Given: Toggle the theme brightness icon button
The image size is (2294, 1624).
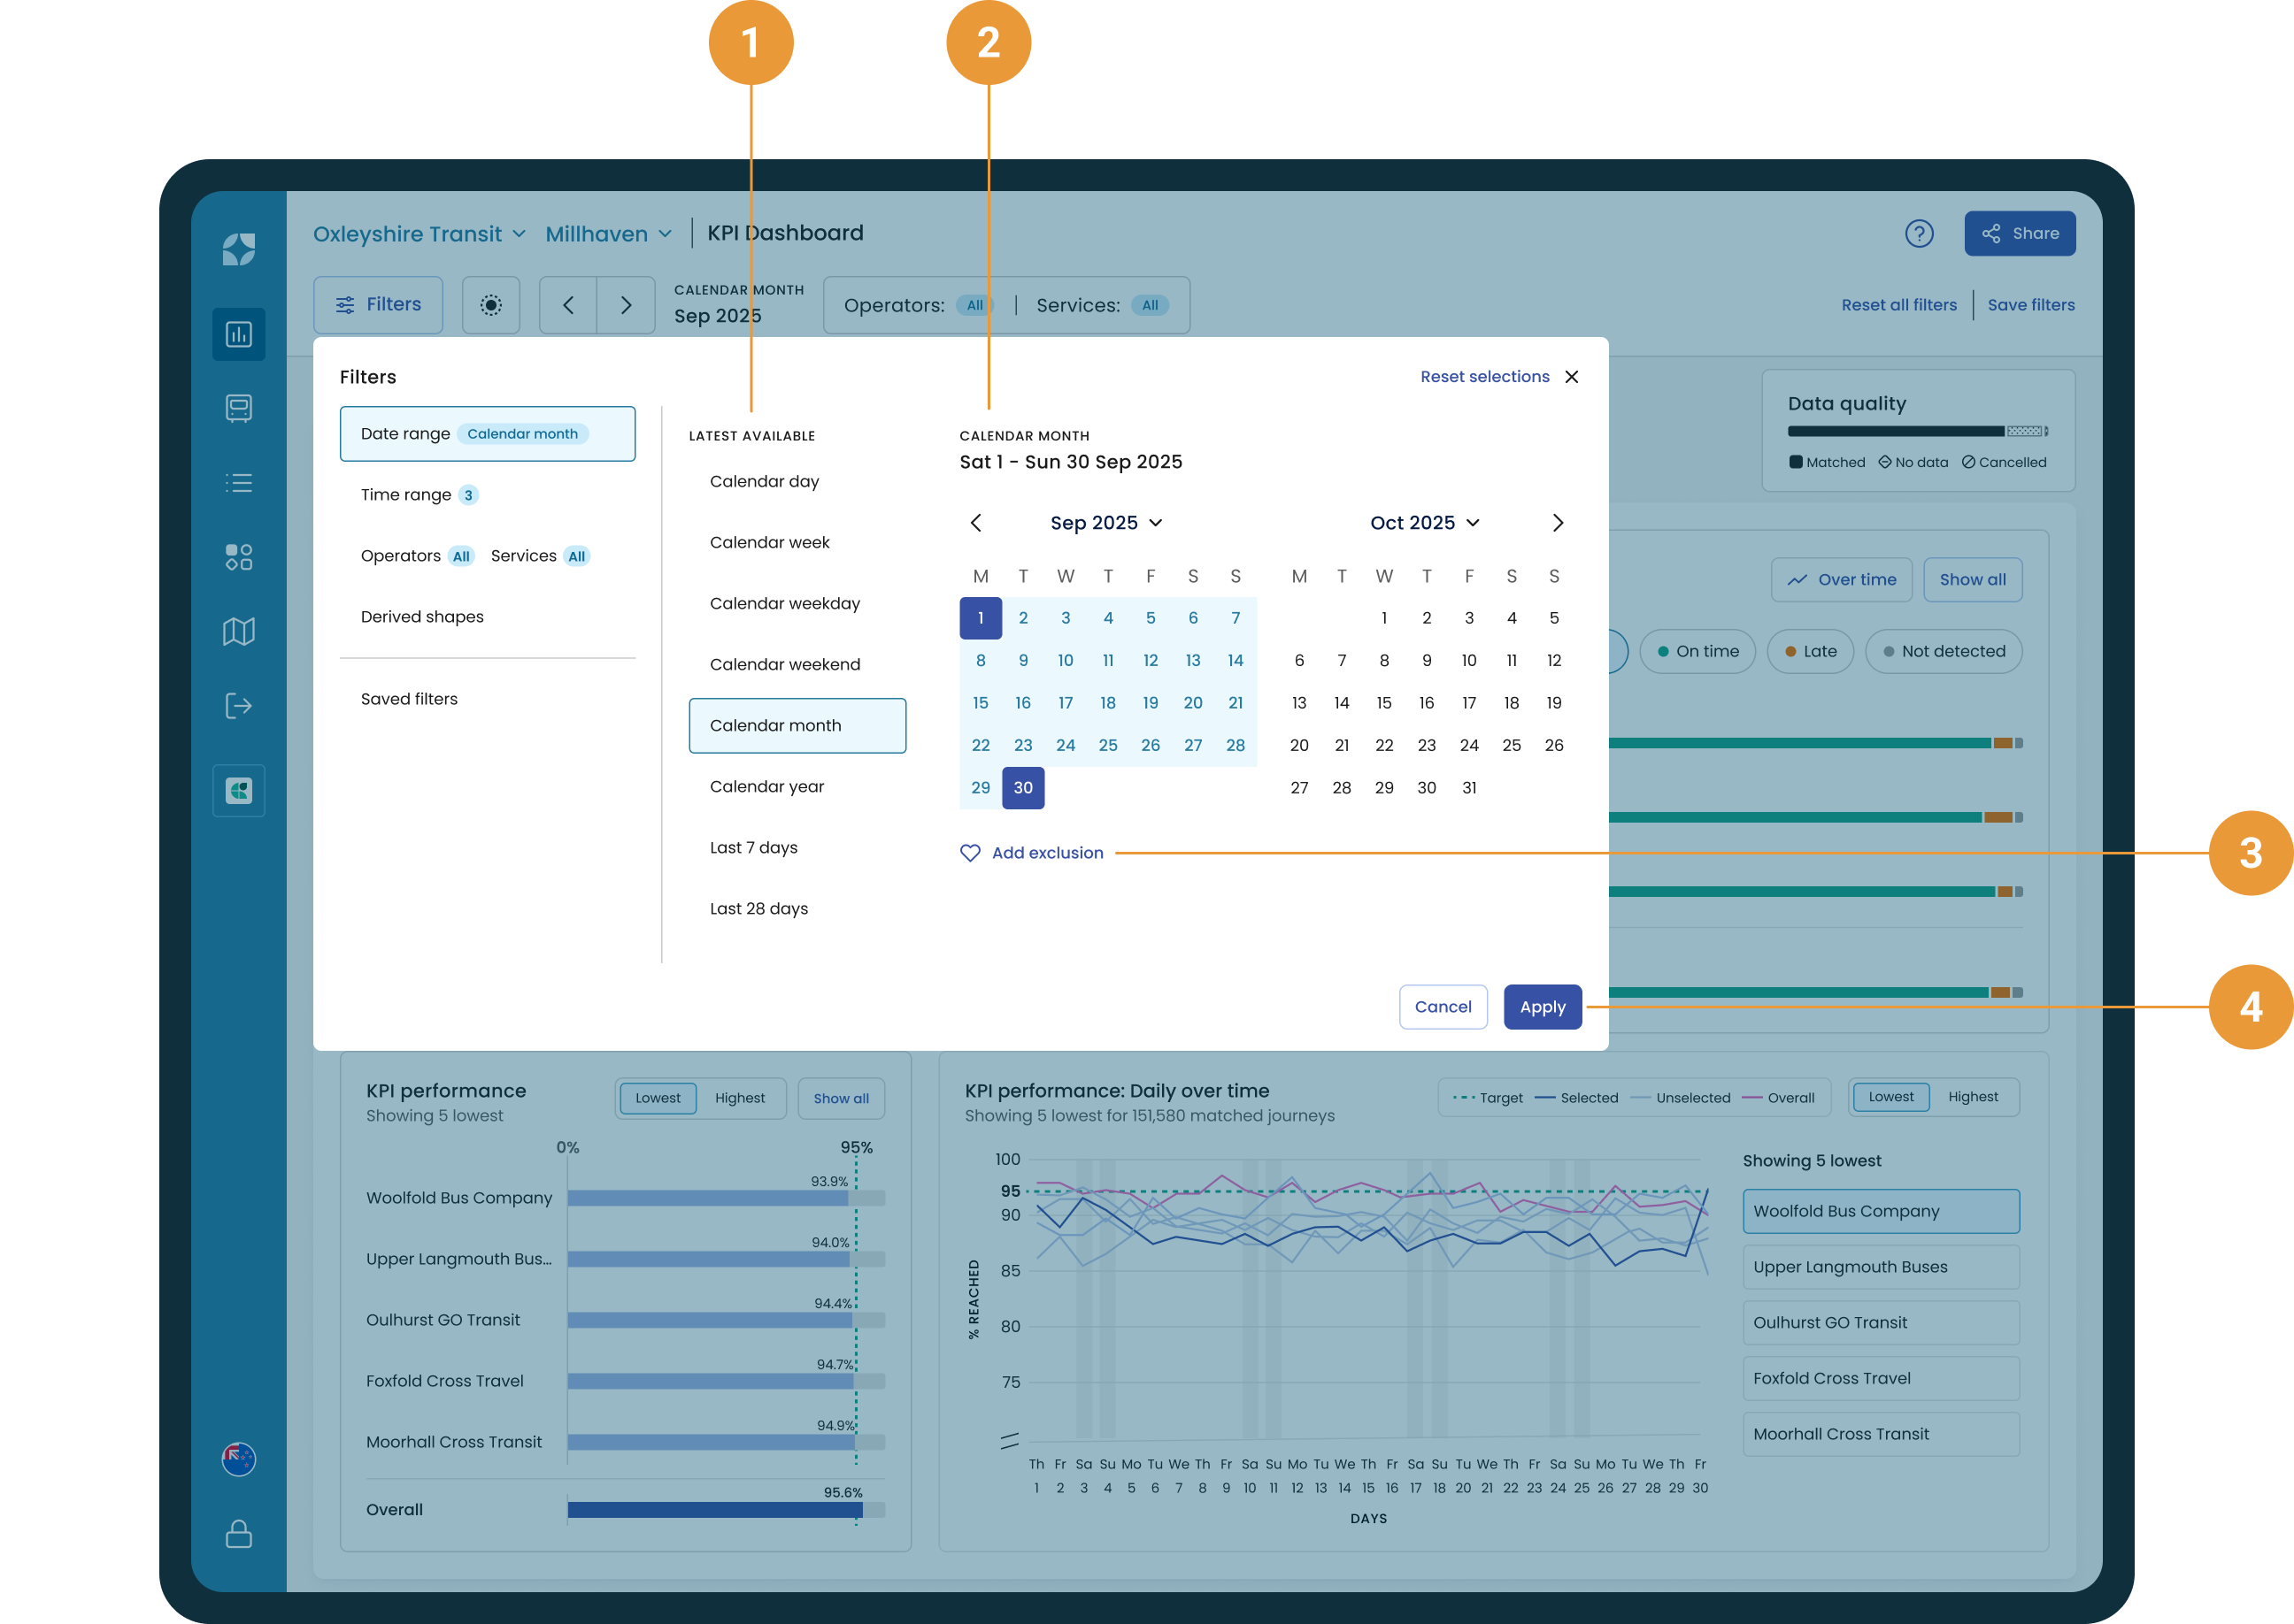Looking at the screenshot, I should coord(490,305).
